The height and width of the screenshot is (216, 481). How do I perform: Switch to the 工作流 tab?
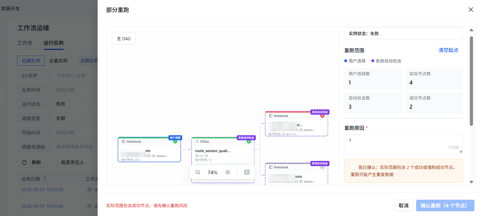coord(25,43)
